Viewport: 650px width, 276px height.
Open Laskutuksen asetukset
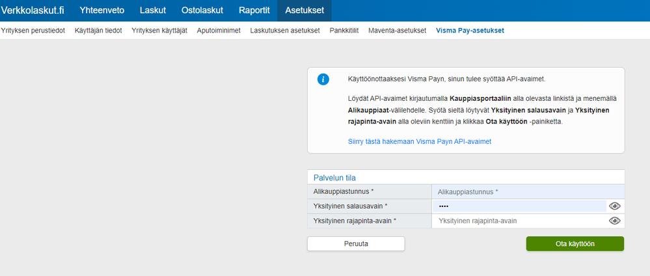[285, 31]
